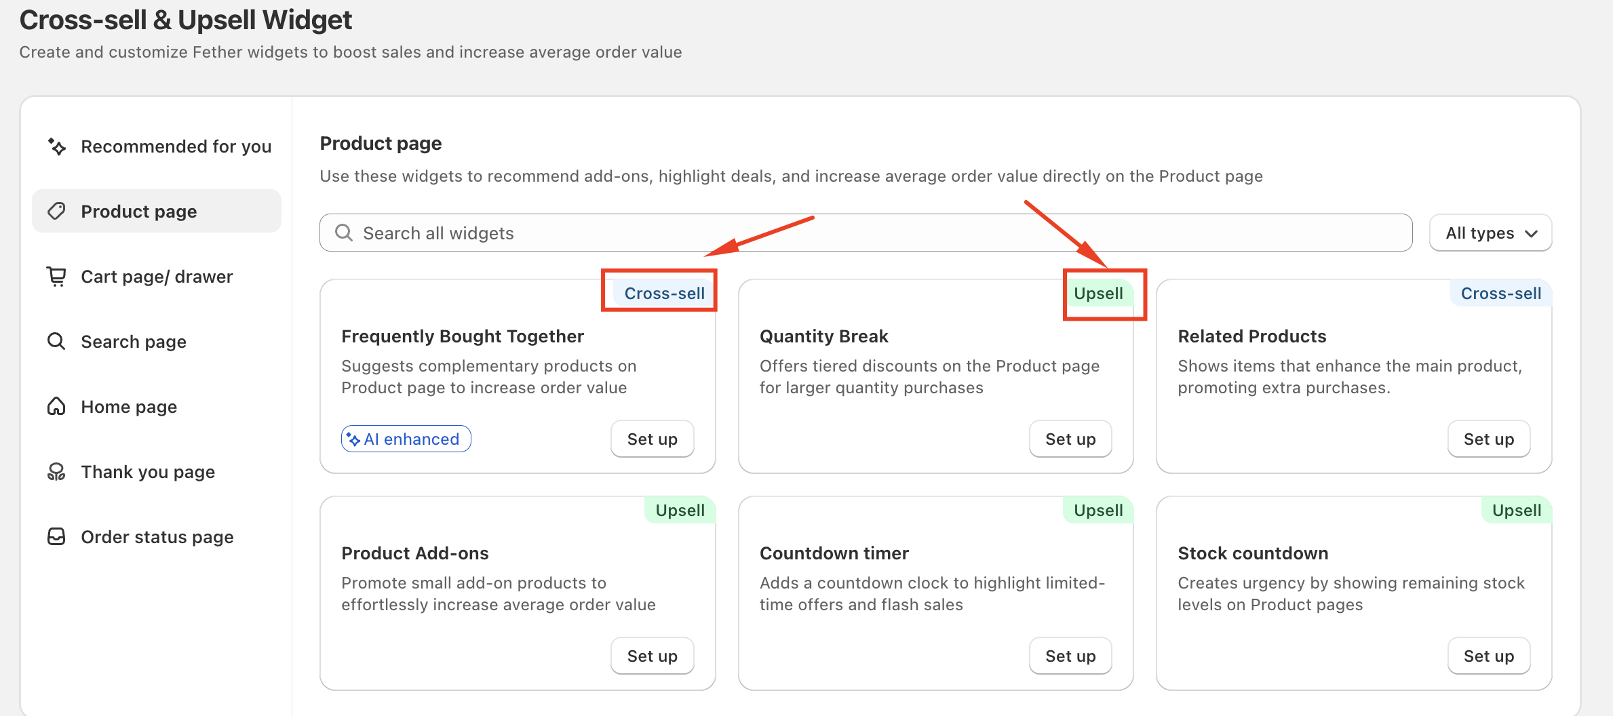
Task: Click the Thank you page icon
Action: [57, 472]
